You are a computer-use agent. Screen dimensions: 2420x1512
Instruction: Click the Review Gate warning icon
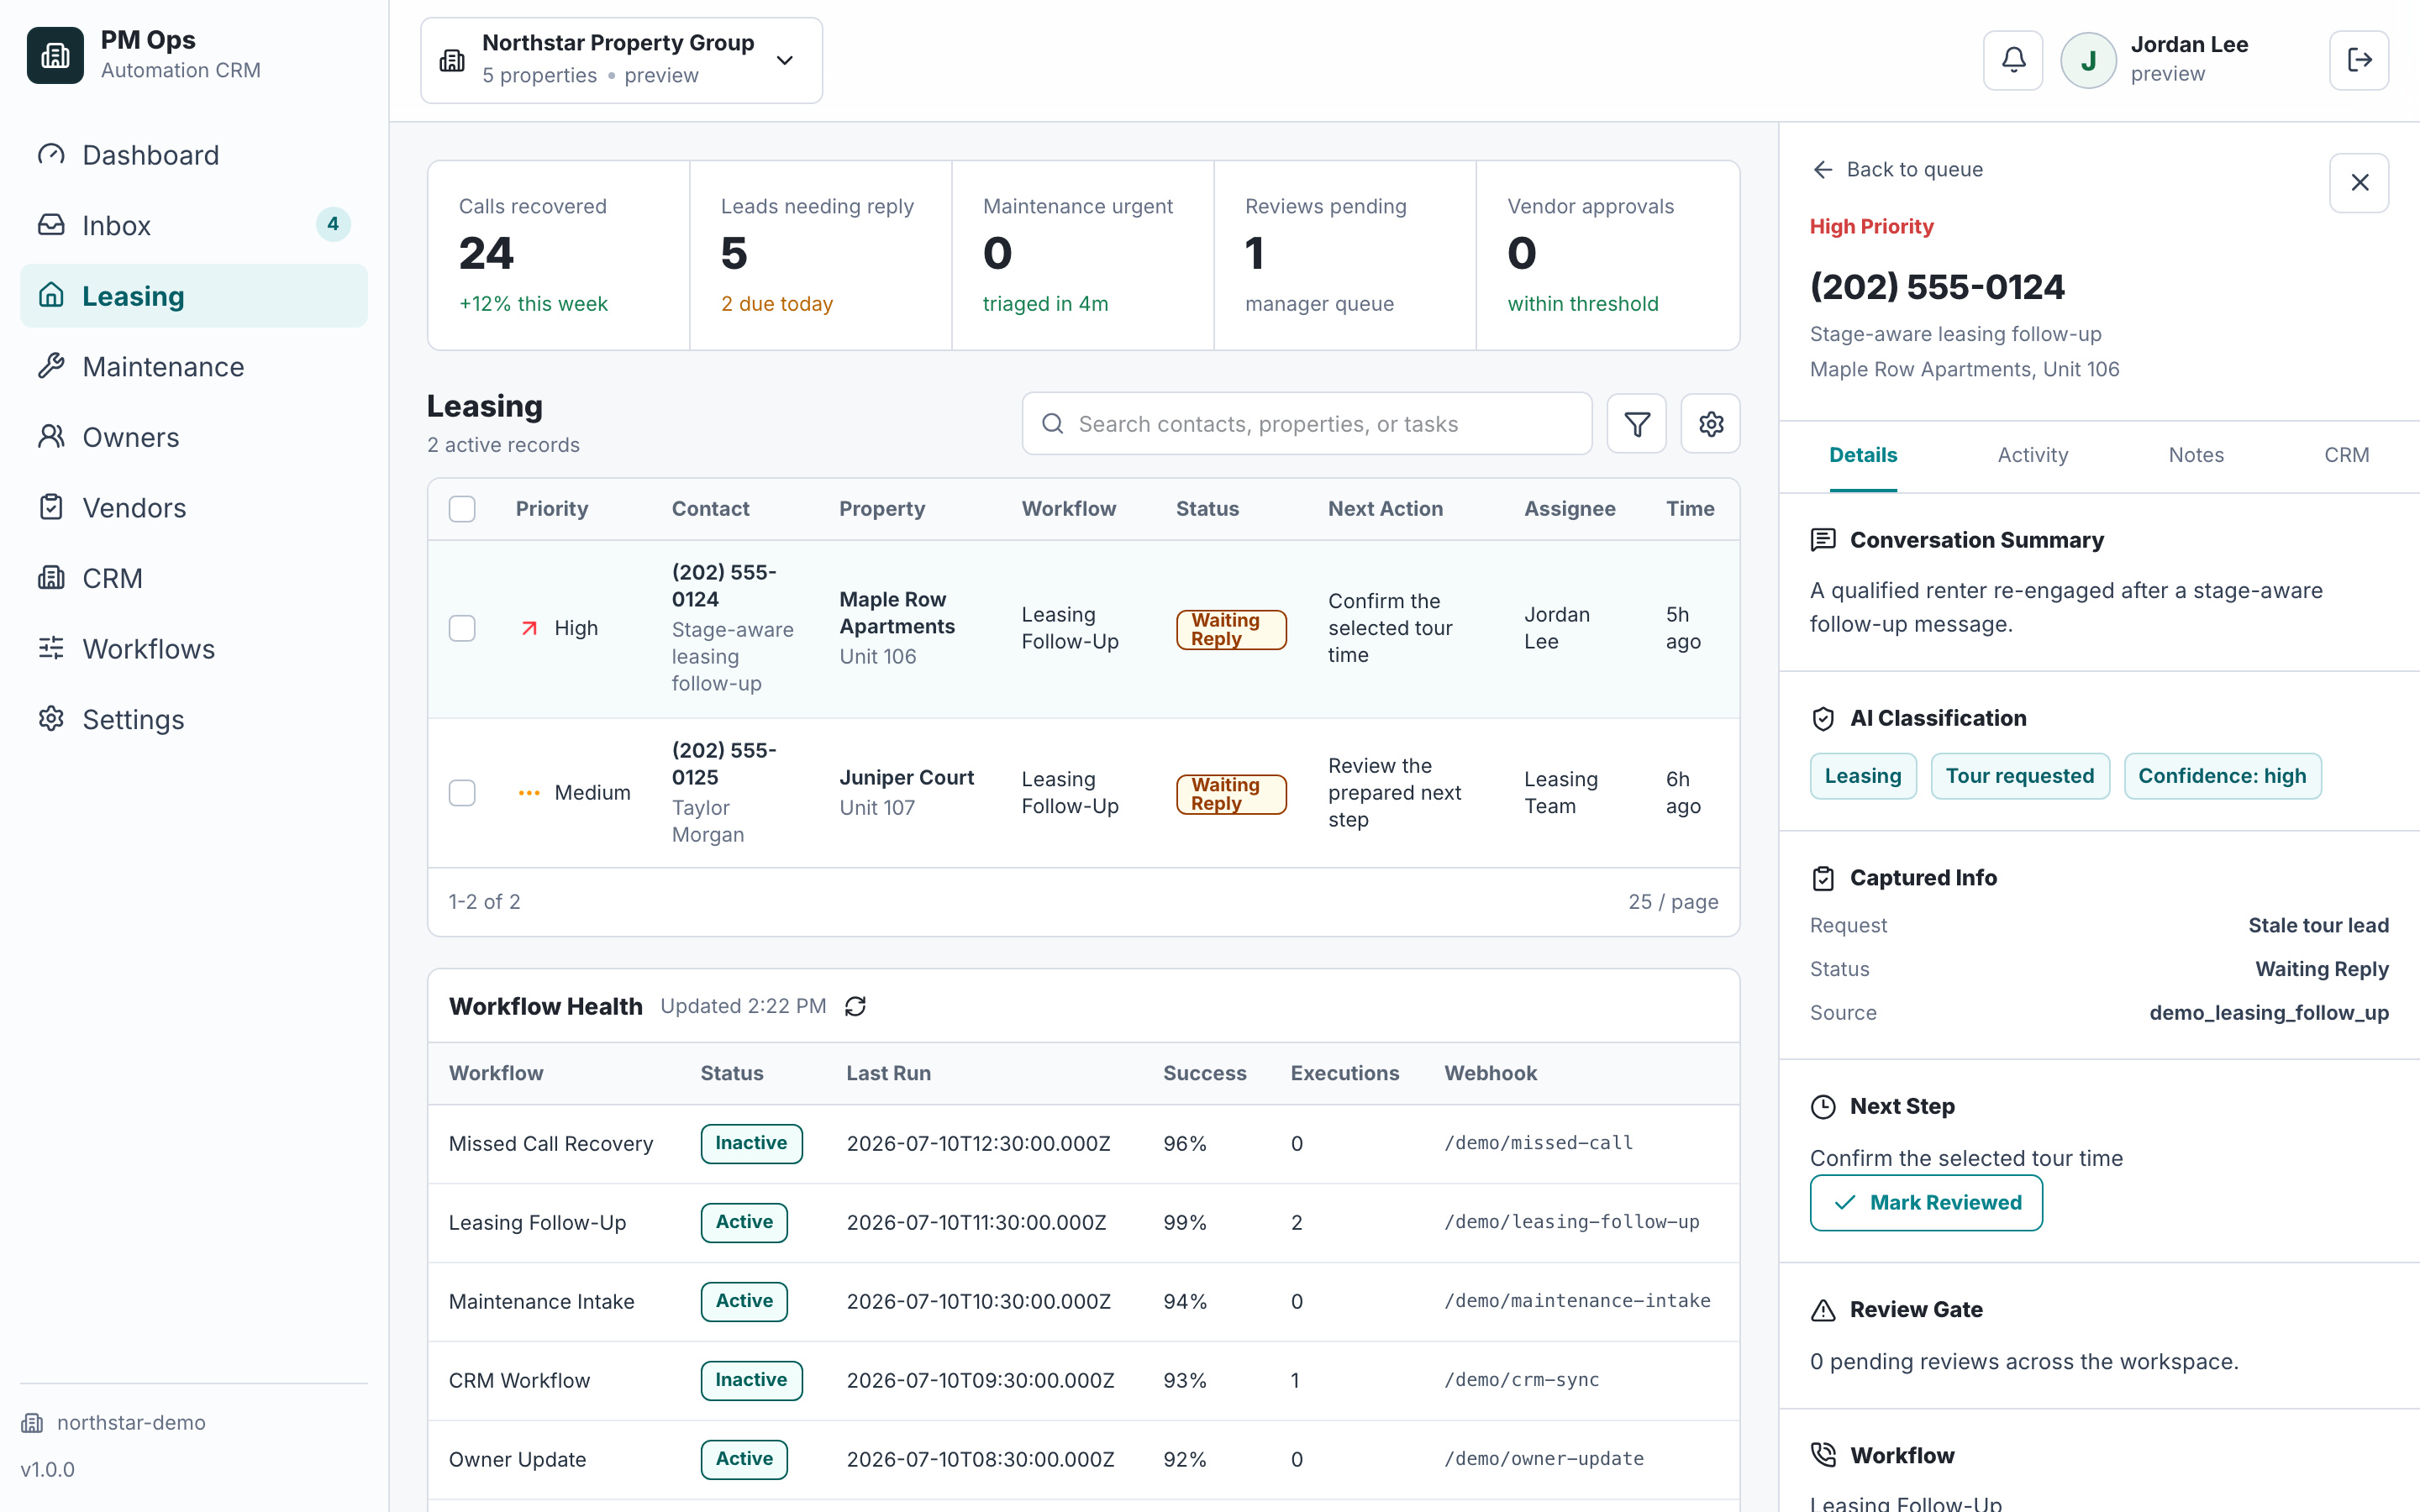tap(1823, 1310)
